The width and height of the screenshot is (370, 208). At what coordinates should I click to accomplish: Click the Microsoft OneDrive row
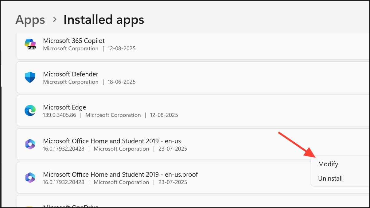[x=193, y=202]
